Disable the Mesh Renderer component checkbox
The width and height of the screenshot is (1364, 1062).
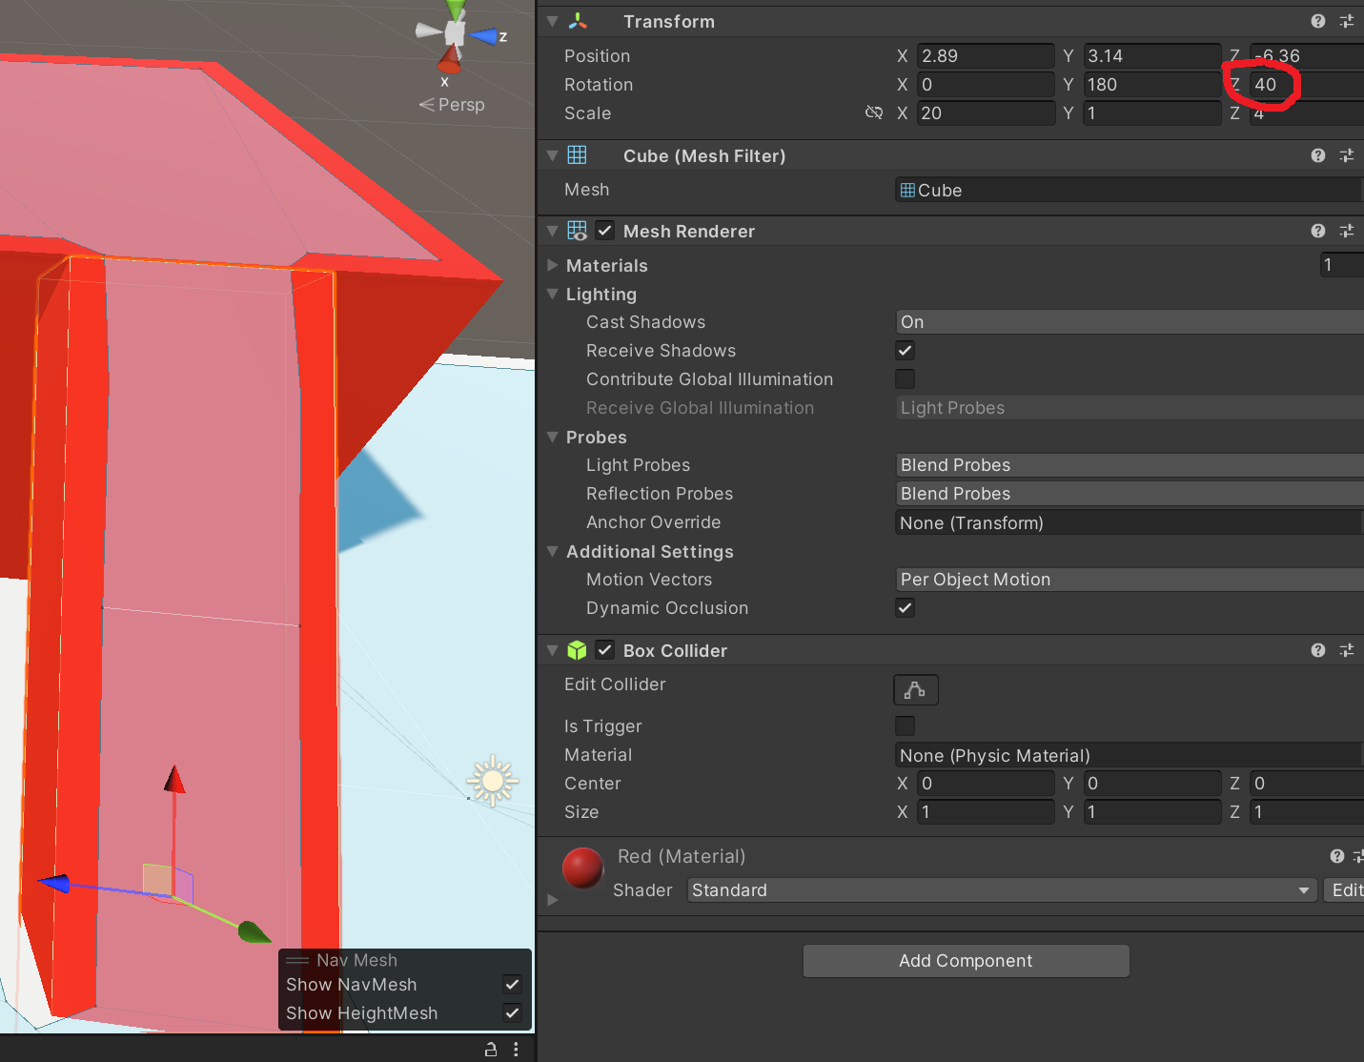[605, 231]
